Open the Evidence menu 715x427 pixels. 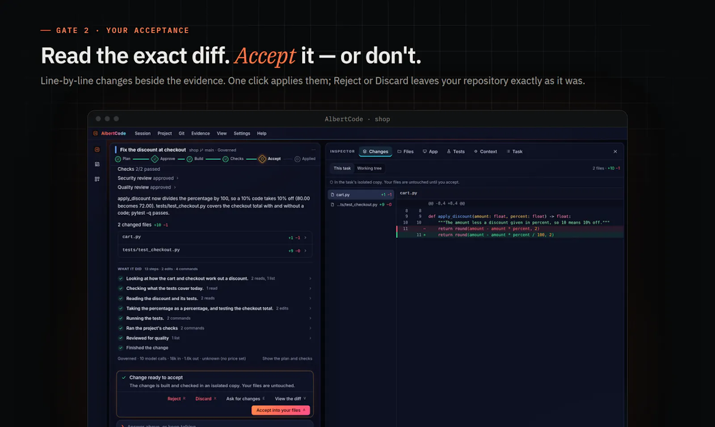tap(201, 133)
